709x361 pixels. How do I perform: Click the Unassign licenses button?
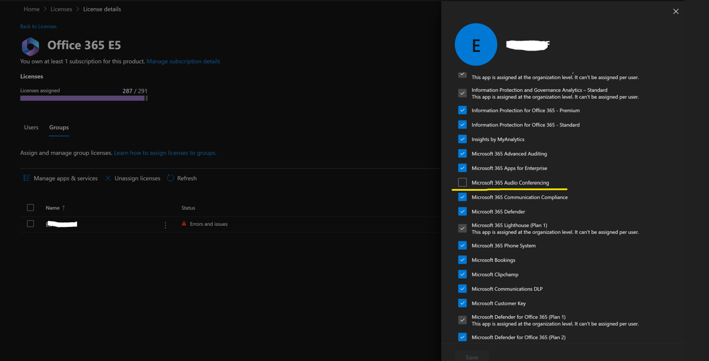point(132,178)
